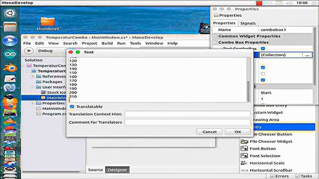Open Ubuntu dash home icon

click(x=9, y=13)
